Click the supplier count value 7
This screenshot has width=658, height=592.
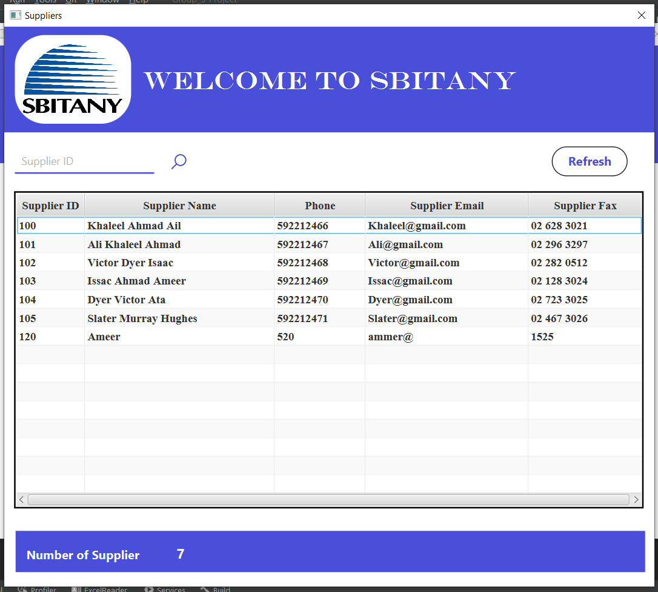click(x=181, y=554)
